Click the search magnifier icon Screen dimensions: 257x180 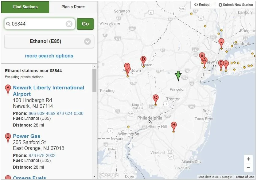coord(8,24)
